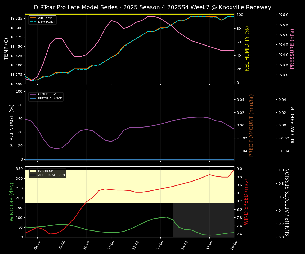Click the TEMP (C) axis label

click(6, 49)
